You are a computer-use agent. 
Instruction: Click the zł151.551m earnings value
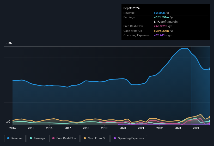(x=161, y=17)
